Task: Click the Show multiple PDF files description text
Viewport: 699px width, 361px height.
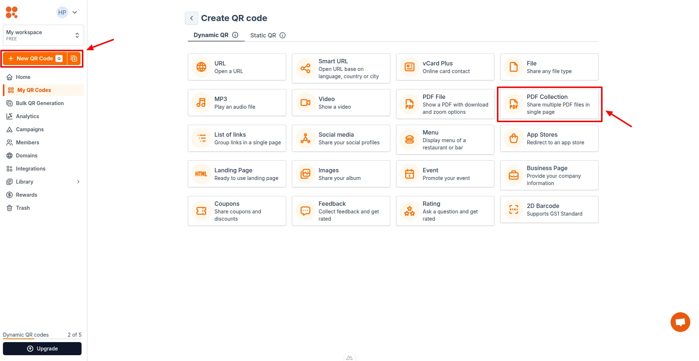Action: [x=558, y=108]
